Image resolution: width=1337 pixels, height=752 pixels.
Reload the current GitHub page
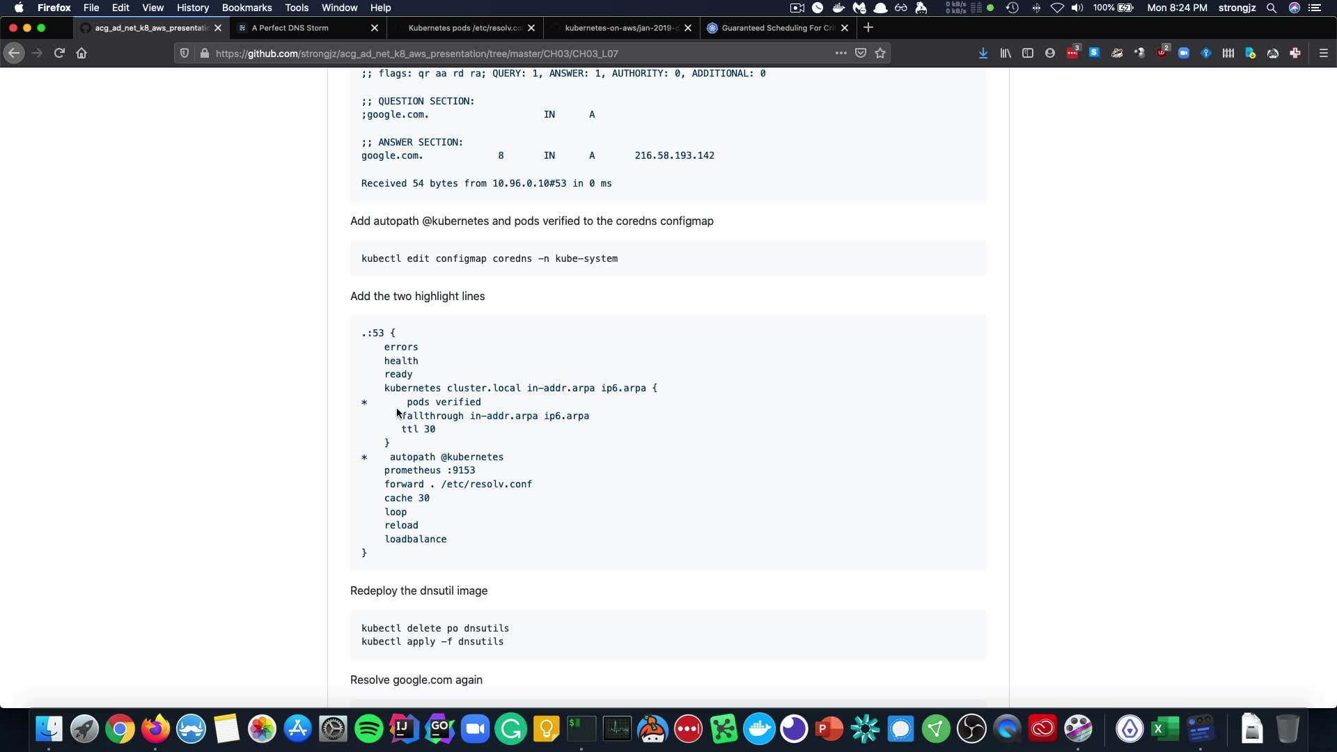[59, 53]
